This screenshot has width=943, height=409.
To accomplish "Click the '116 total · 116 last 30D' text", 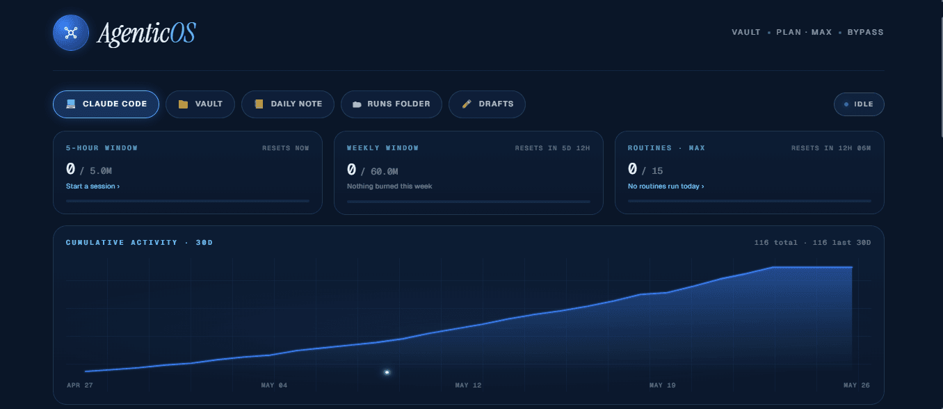I will coord(812,243).
